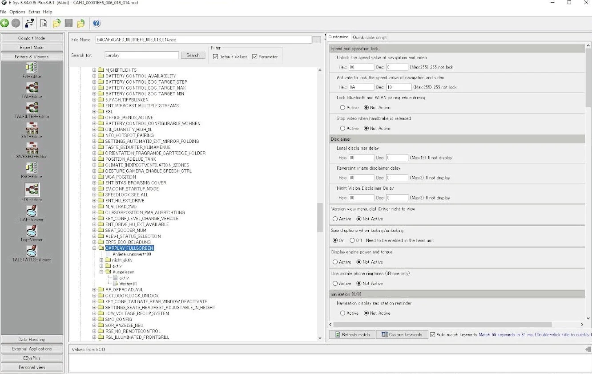Viewport: 592px width, 374px height.
Task: Open the Extras menu
Action: (34, 12)
